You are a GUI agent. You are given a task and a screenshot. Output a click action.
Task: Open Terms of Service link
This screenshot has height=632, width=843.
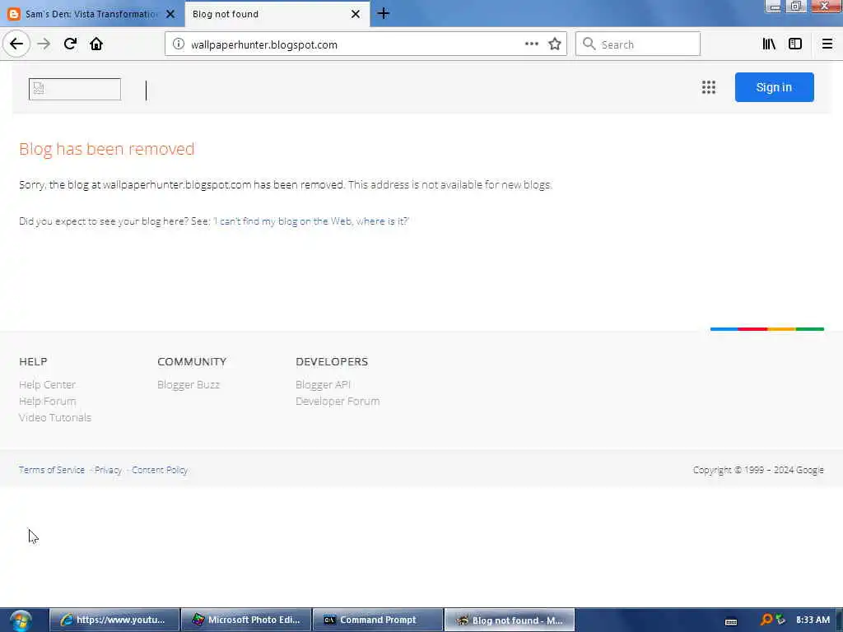pyautogui.click(x=52, y=470)
